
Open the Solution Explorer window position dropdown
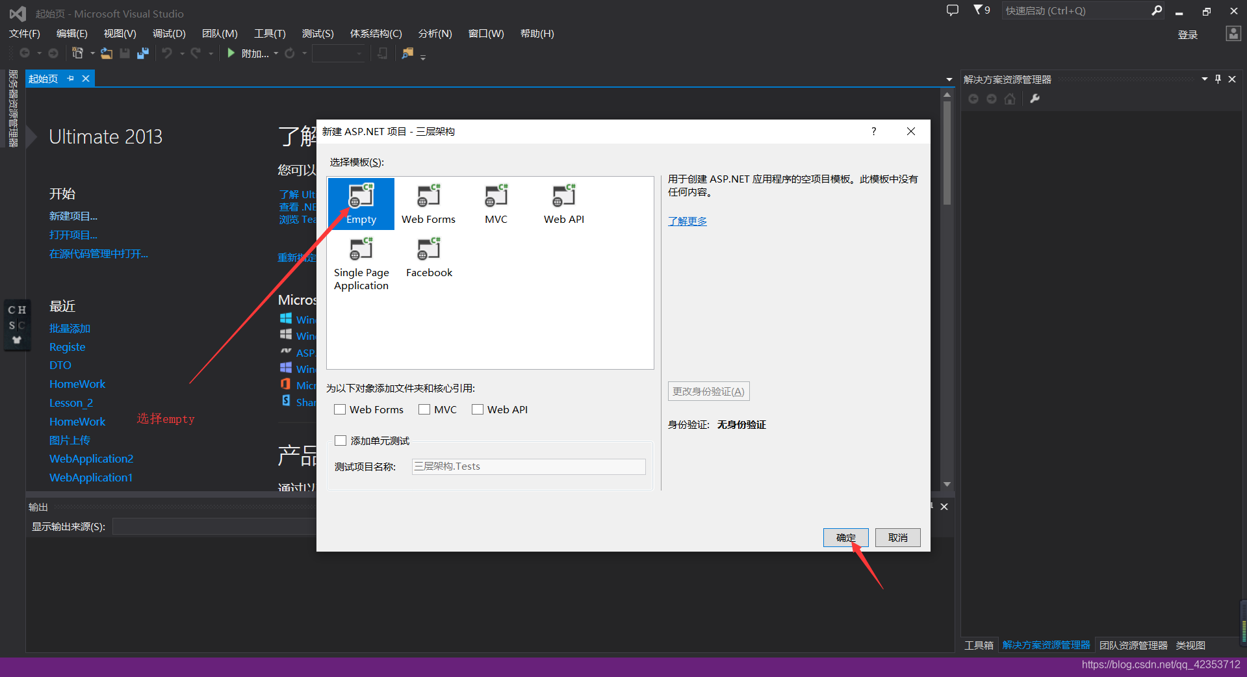(1205, 79)
